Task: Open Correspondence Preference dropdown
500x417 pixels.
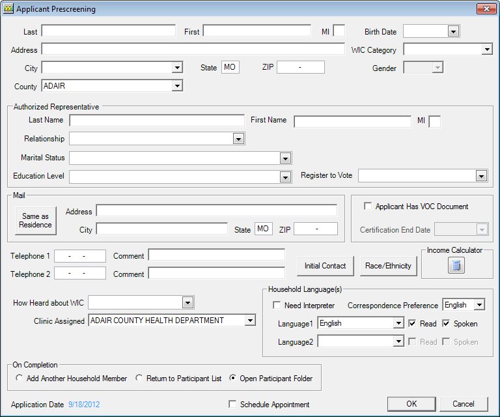Action: [x=479, y=305]
